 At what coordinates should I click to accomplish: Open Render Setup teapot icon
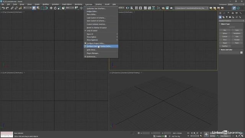tap(163, 8)
